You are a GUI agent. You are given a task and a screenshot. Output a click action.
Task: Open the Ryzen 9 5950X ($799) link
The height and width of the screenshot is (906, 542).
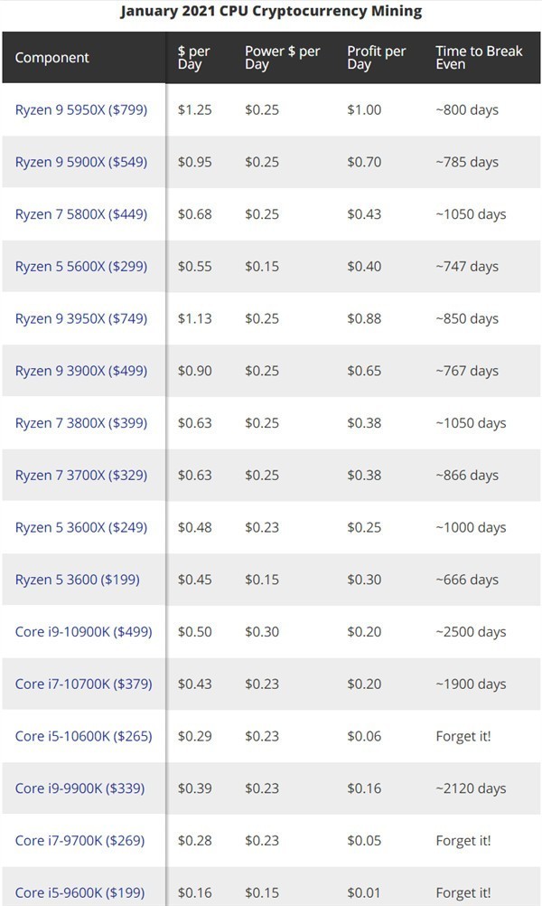click(80, 109)
